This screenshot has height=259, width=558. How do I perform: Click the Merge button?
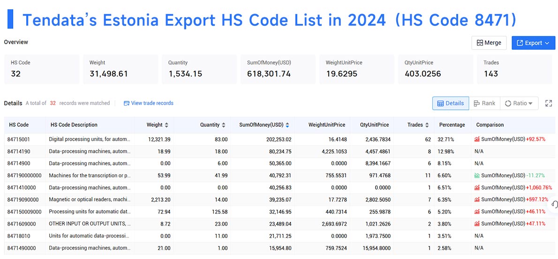[x=489, y=43]
